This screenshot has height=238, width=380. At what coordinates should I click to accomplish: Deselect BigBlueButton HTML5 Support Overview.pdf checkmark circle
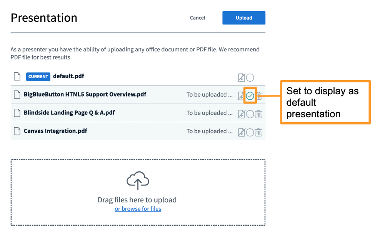click(x=250, y=96)
